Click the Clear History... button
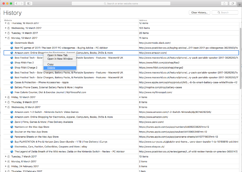The image size is (242, 172). pos(199,12)
